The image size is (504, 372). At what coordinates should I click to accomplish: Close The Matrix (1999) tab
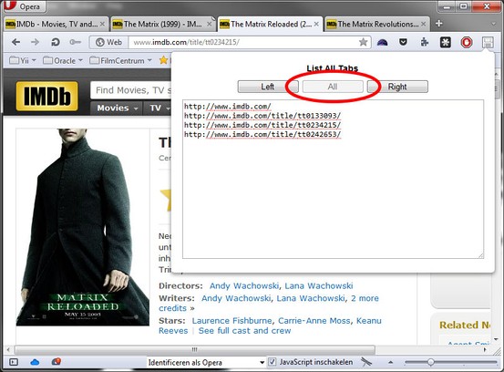(210, 24)
